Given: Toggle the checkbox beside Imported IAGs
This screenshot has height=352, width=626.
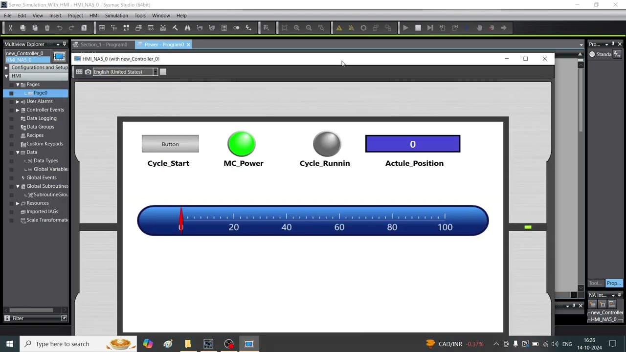Looking at the screenshot, I should point(11,212).
